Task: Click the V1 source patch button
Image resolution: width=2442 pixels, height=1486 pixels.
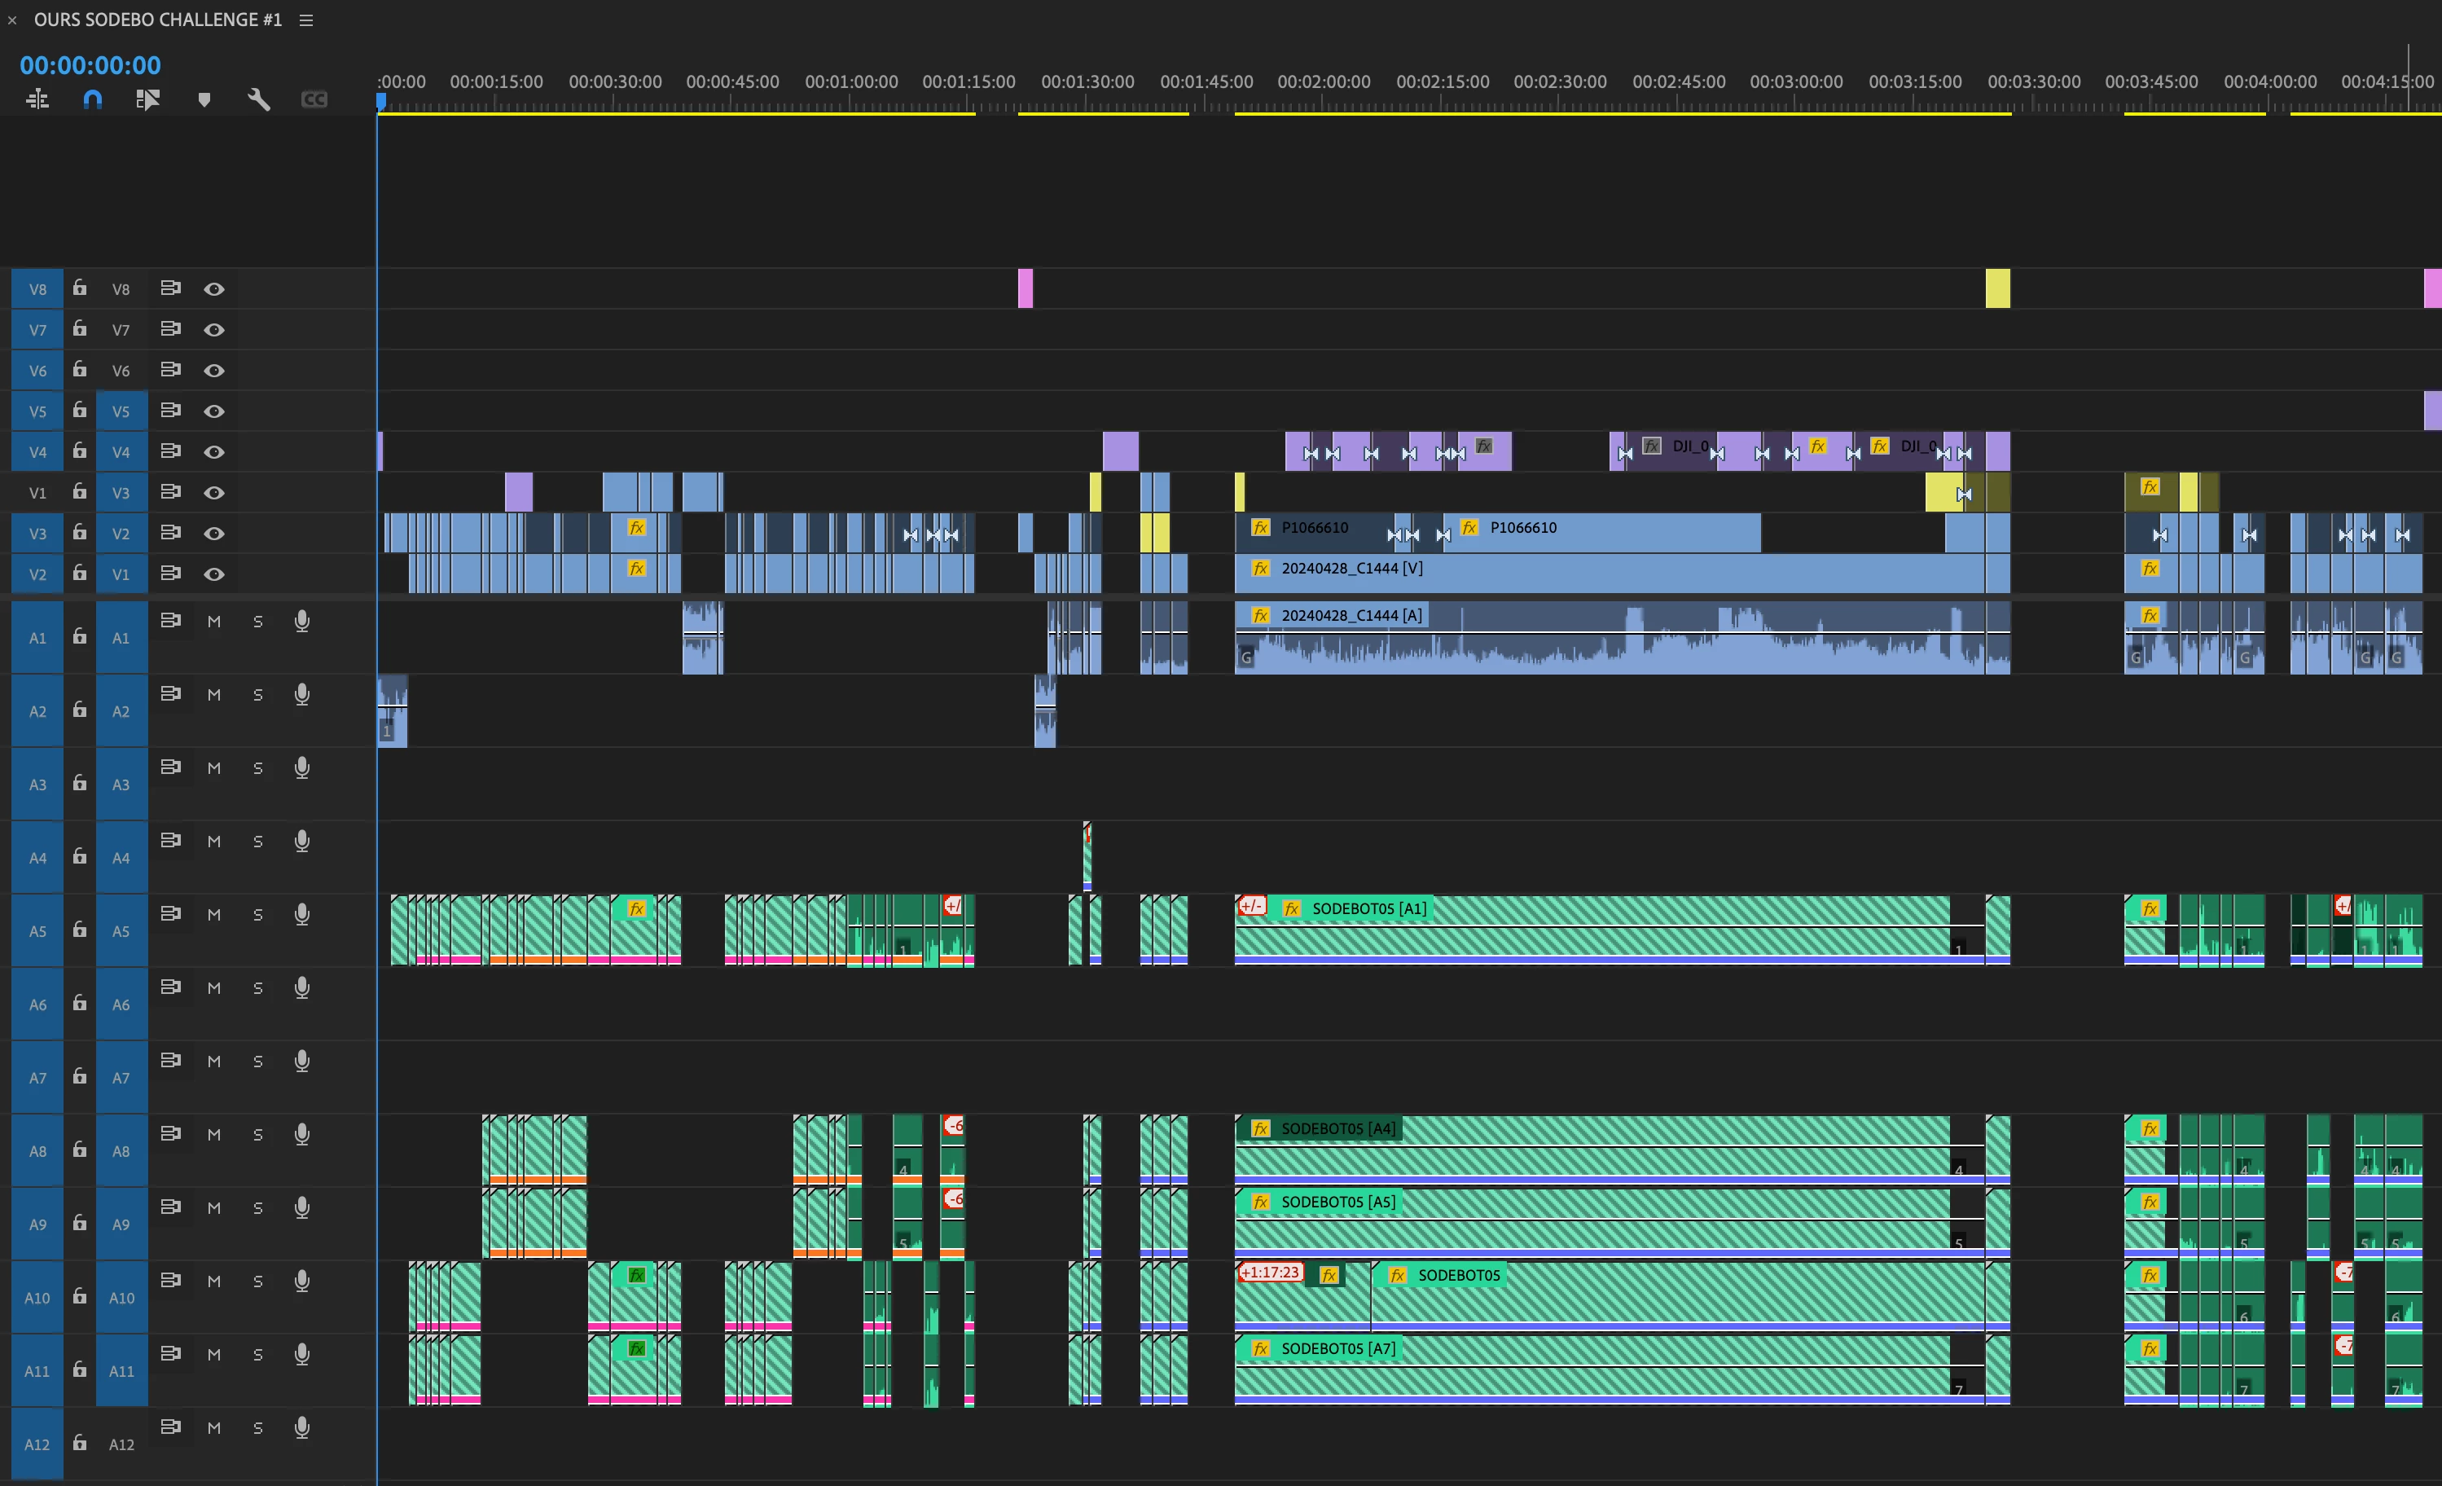Action: pos(37,493)
